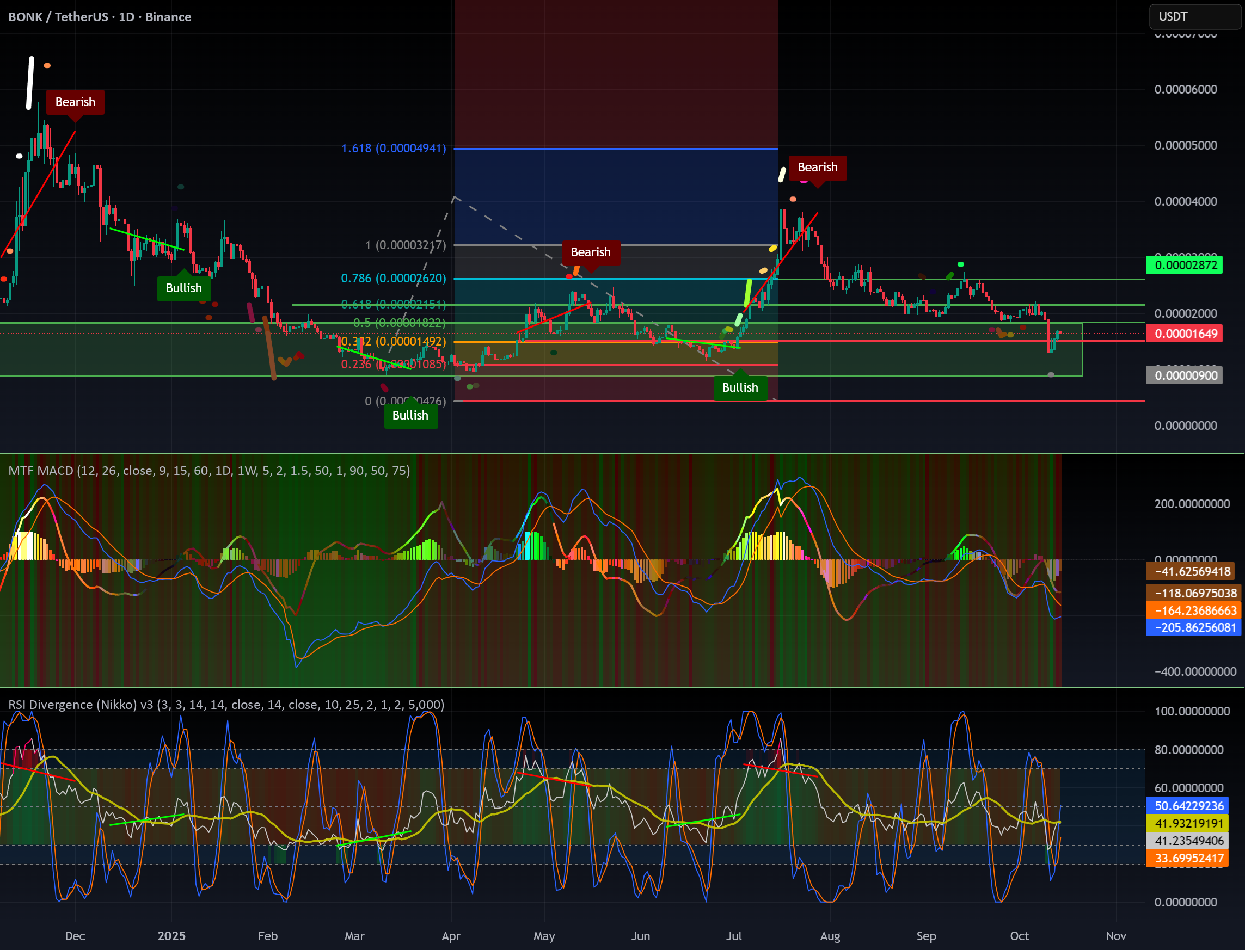Click the 0.00000000 price axis label
The image size is (1245, 950).
pyautogui.click(x=1186, y=426)
